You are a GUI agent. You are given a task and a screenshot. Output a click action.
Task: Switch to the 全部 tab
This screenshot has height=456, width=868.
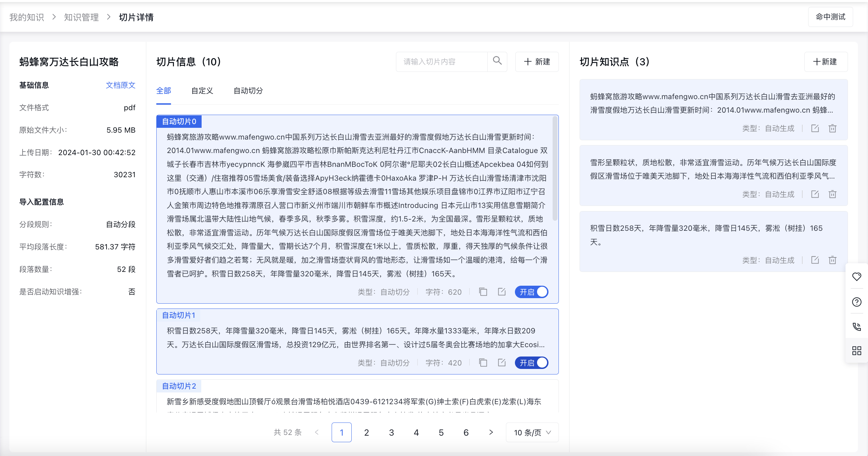point(164,91)
